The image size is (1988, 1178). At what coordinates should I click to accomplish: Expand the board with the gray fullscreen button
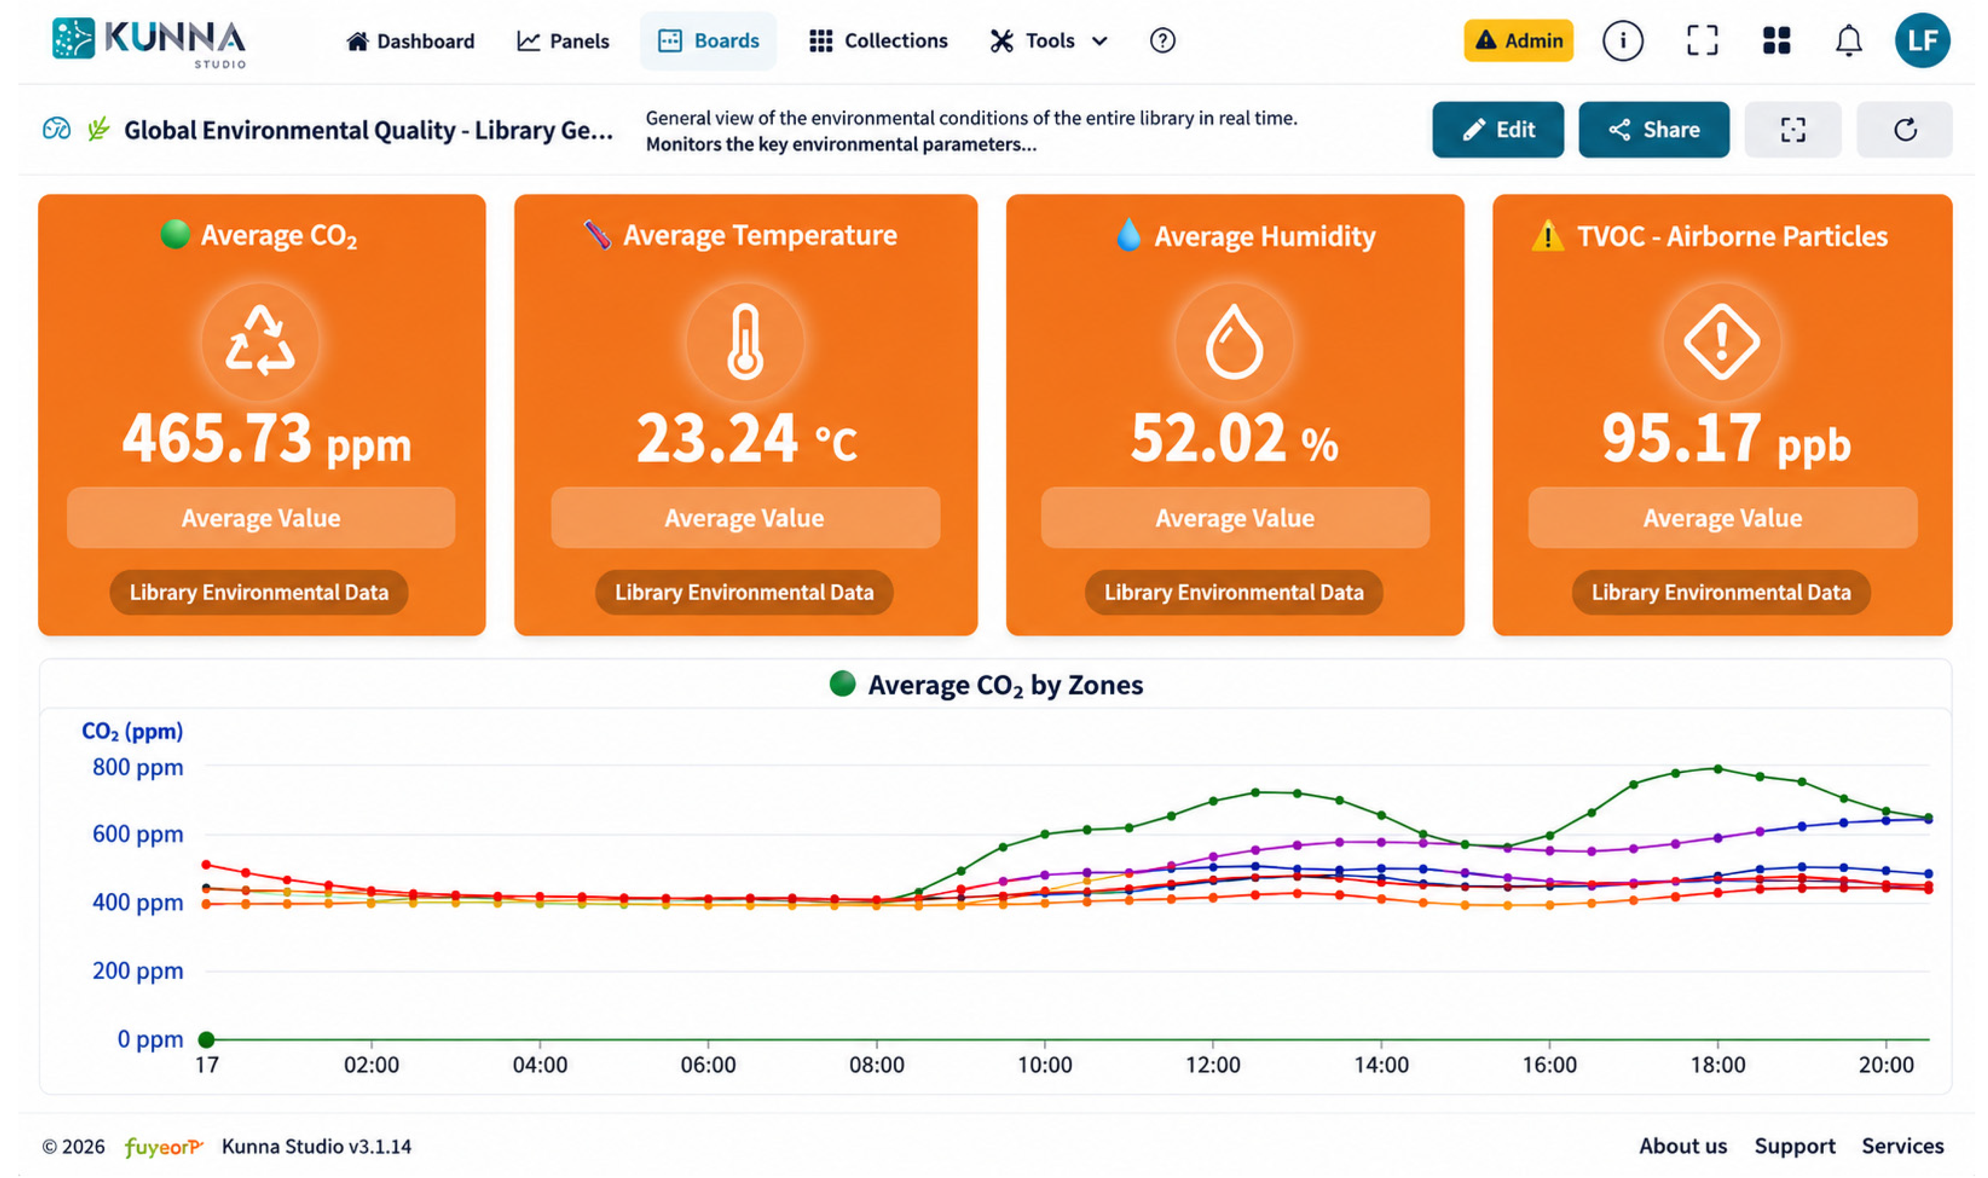pyautogui.click(x=1792, y=129)
